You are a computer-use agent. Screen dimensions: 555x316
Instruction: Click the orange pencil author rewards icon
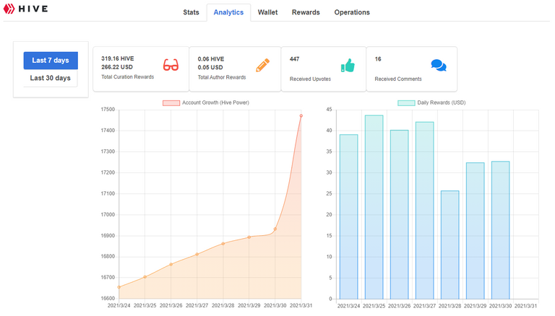262,66
